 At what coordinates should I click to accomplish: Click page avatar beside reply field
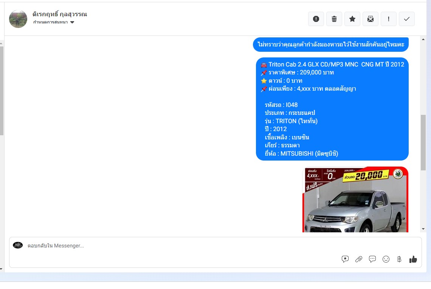click(18, 245)
